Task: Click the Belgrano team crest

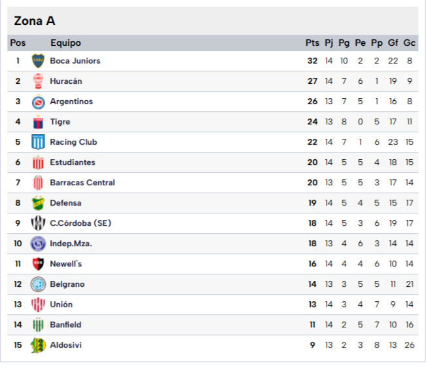Action: [x=38, y=284]
